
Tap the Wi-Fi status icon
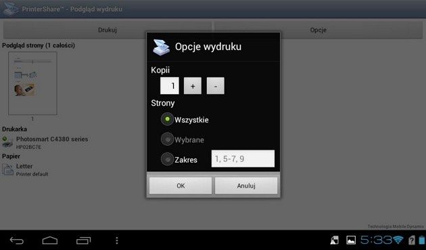point(398,240)
